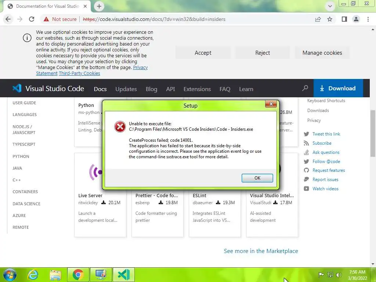This screenshot has height=282, width=376.
Task: Expand PYTHON sidebar section
Action: click(21, 156)
